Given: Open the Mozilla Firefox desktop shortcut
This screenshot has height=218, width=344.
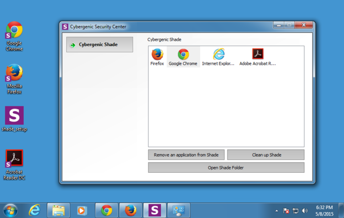Looking at the screenshot, I should [14, 79].
